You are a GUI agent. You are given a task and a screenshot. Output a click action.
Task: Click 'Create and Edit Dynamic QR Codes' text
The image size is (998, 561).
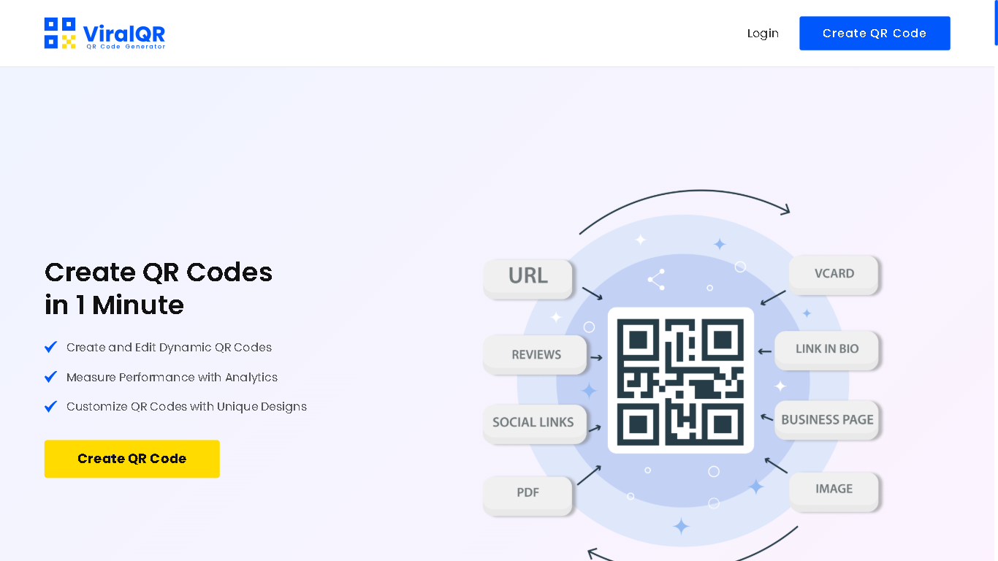tap(169, 348)
